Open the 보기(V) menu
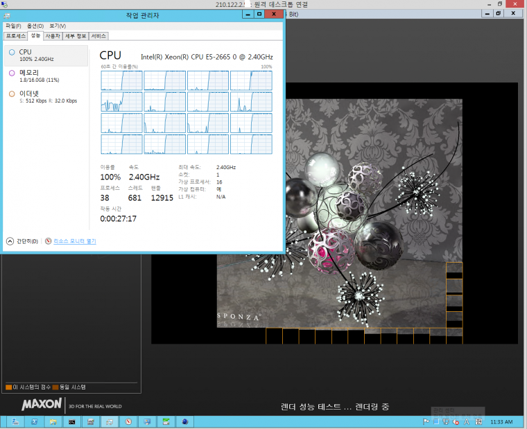 pyautogui.click(x=58, y=26)
